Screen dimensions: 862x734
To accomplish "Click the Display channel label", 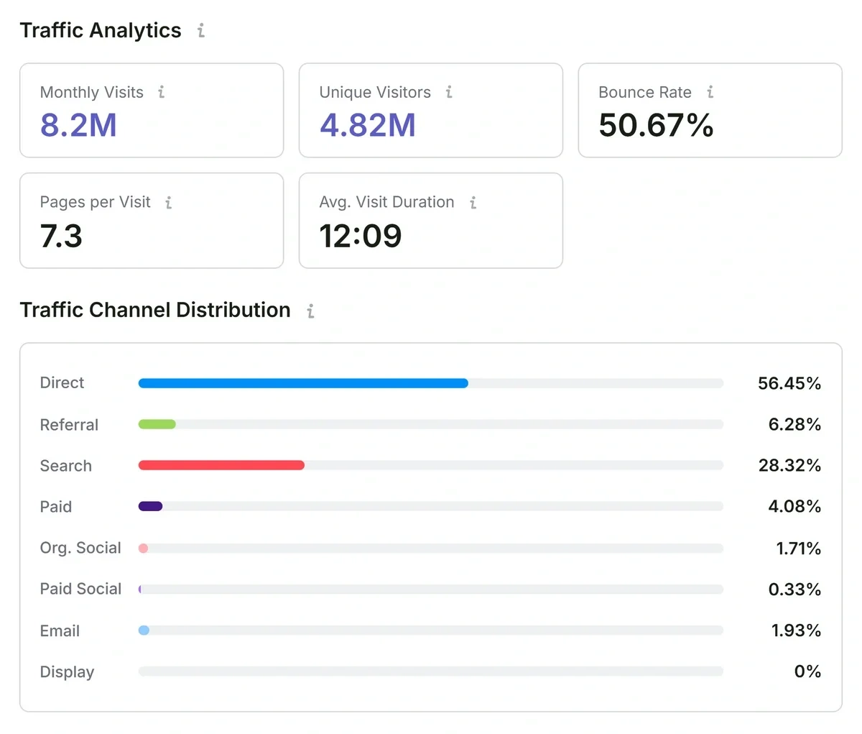I will (67, 671).
